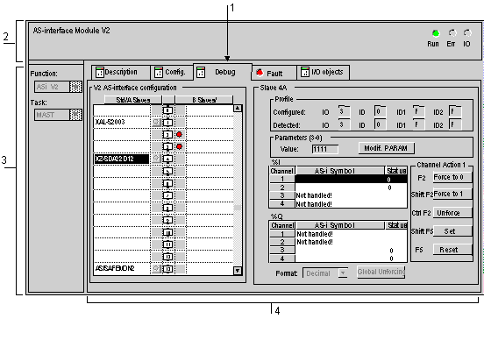
Task: Open the I/O objects tab
Action: pyautogui.click(x=324, y=72)
